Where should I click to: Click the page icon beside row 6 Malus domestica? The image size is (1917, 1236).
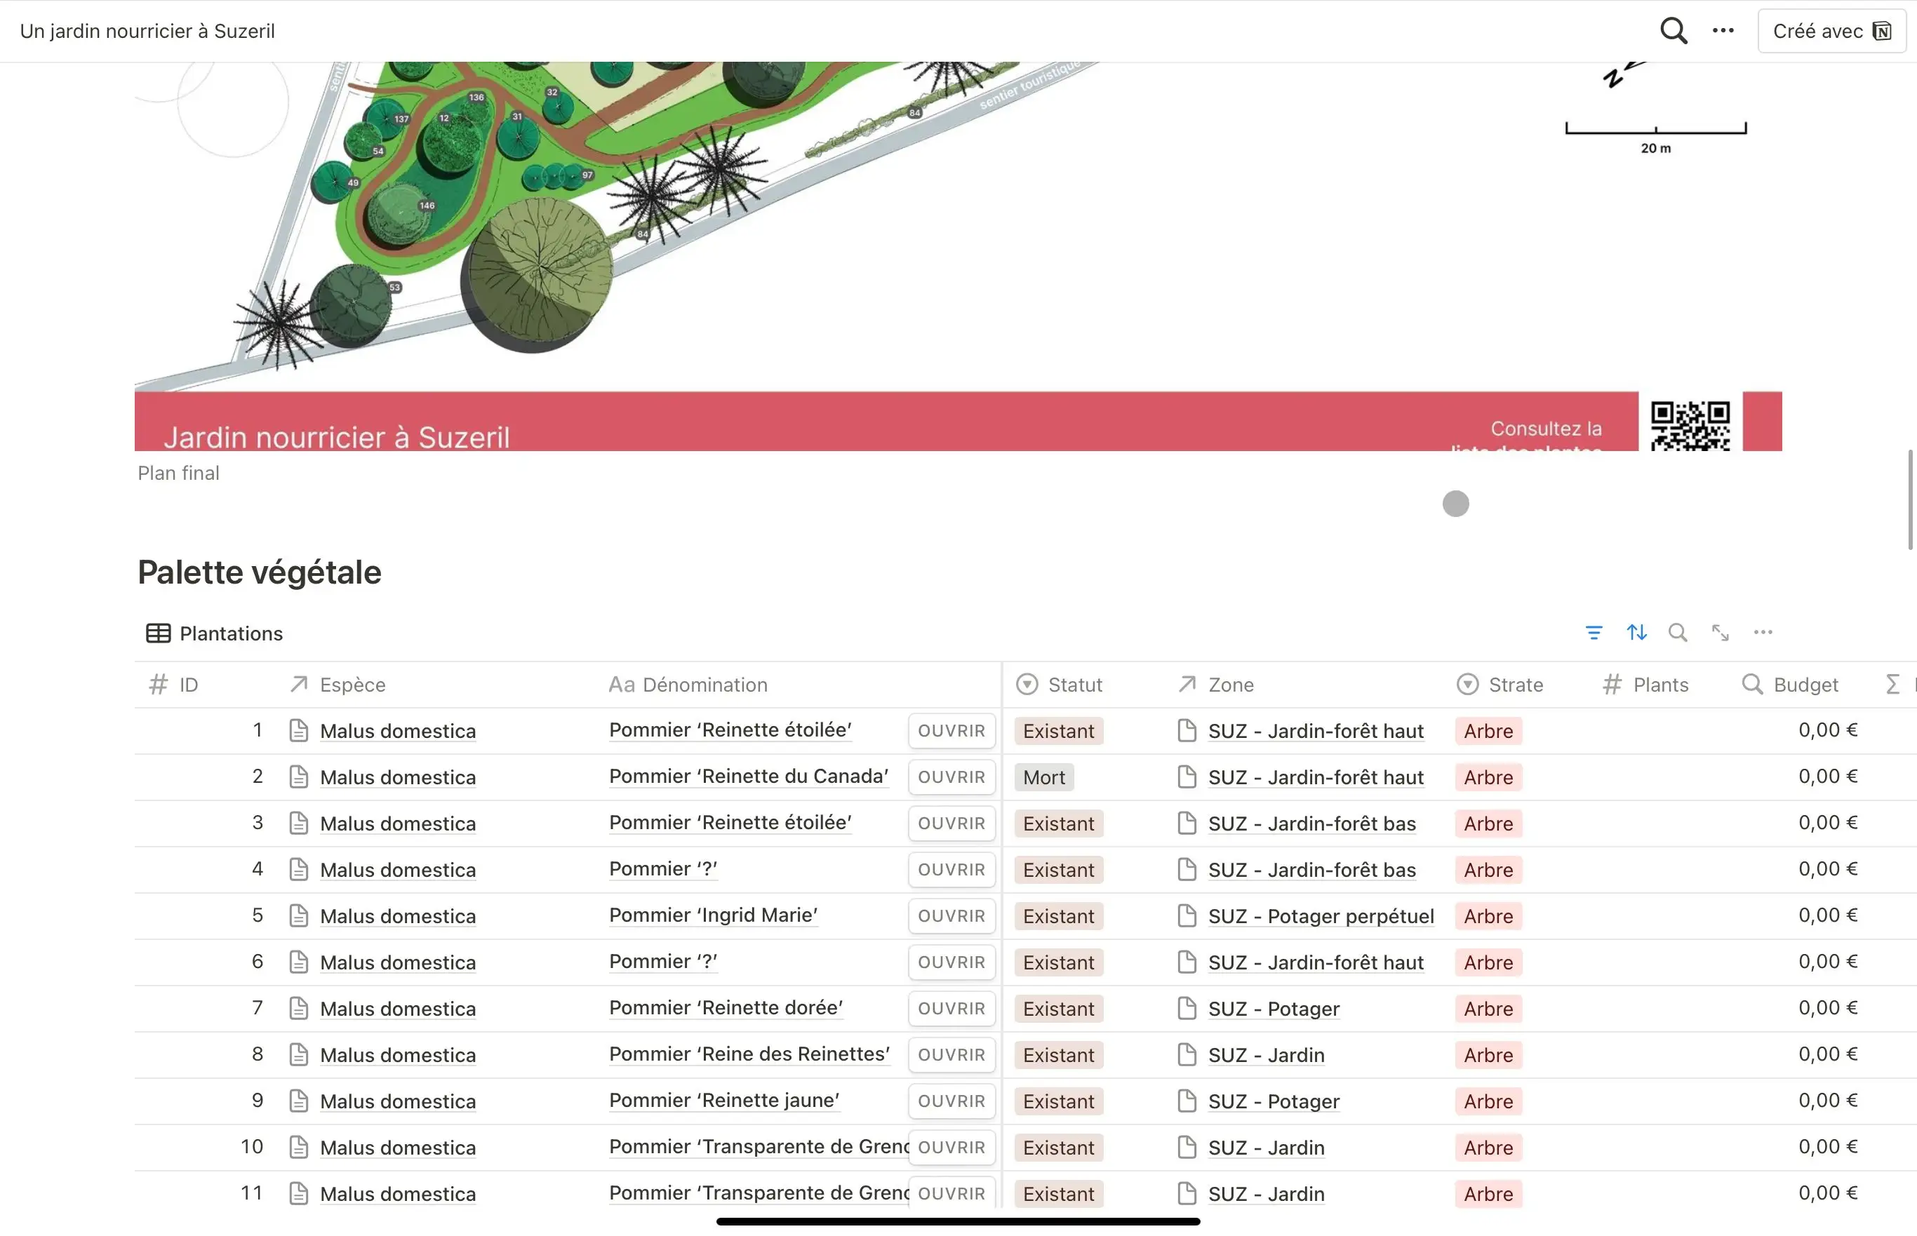coord(299,962)
